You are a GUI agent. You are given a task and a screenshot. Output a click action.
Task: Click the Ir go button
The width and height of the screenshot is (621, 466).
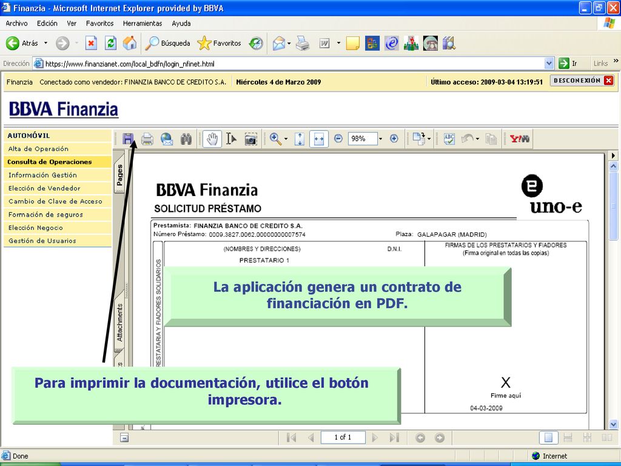point(568,63)
